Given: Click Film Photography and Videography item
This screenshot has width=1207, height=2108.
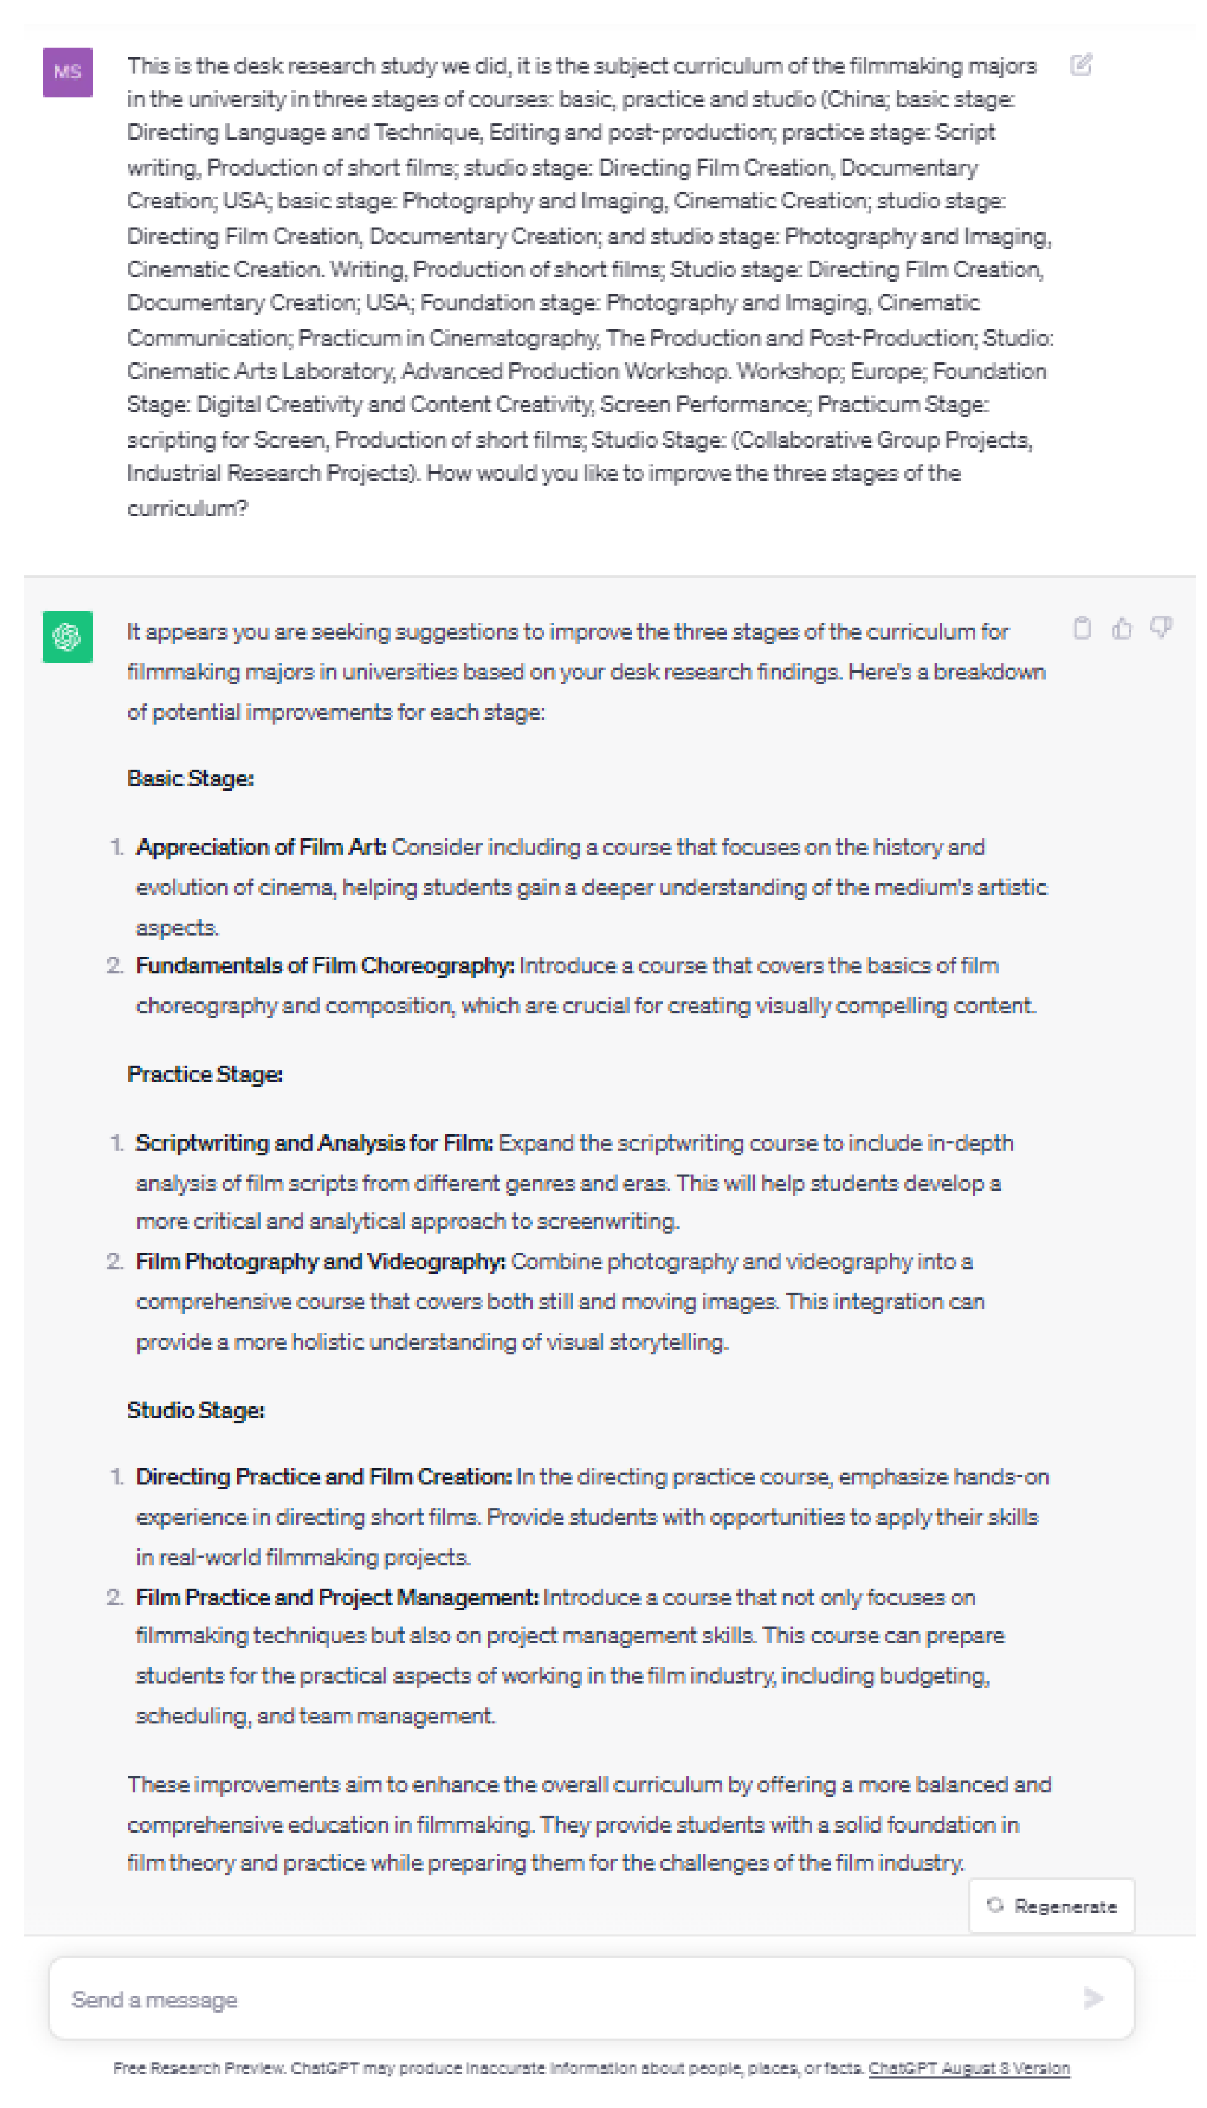Looking at the screenshot, I should click(321, 1261).
